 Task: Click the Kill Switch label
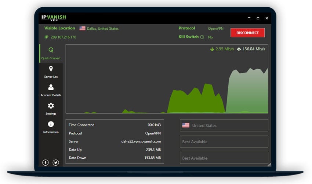click(189, 37)
